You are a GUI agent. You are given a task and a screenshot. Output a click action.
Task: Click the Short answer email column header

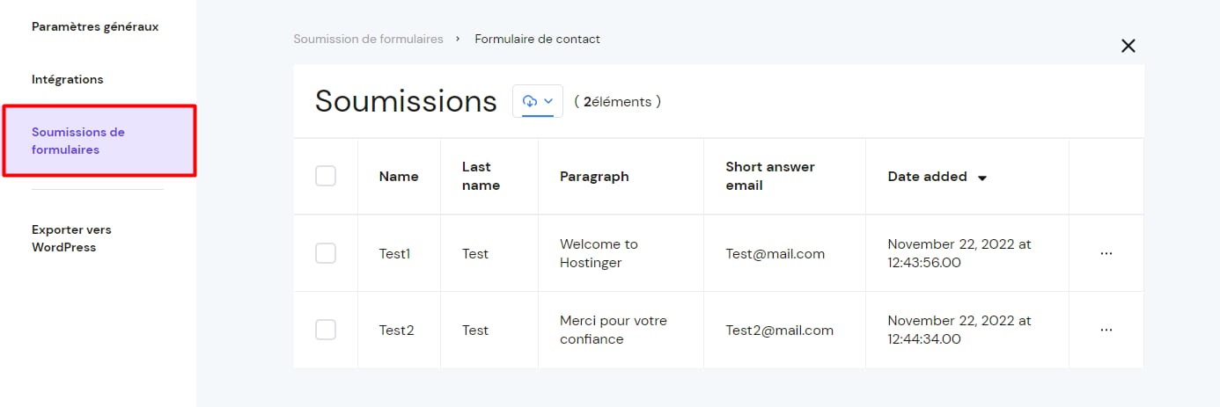pos(770,176)
